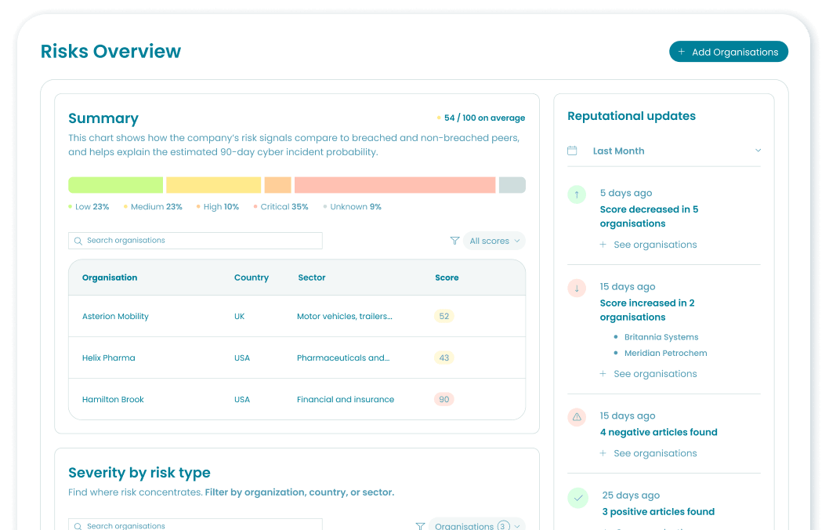Open the Helix Pharma row

pyautogui.click(x=297, y=358)
